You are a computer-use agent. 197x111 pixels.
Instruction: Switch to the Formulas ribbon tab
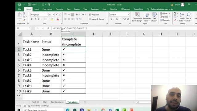[x=59, y=9]
